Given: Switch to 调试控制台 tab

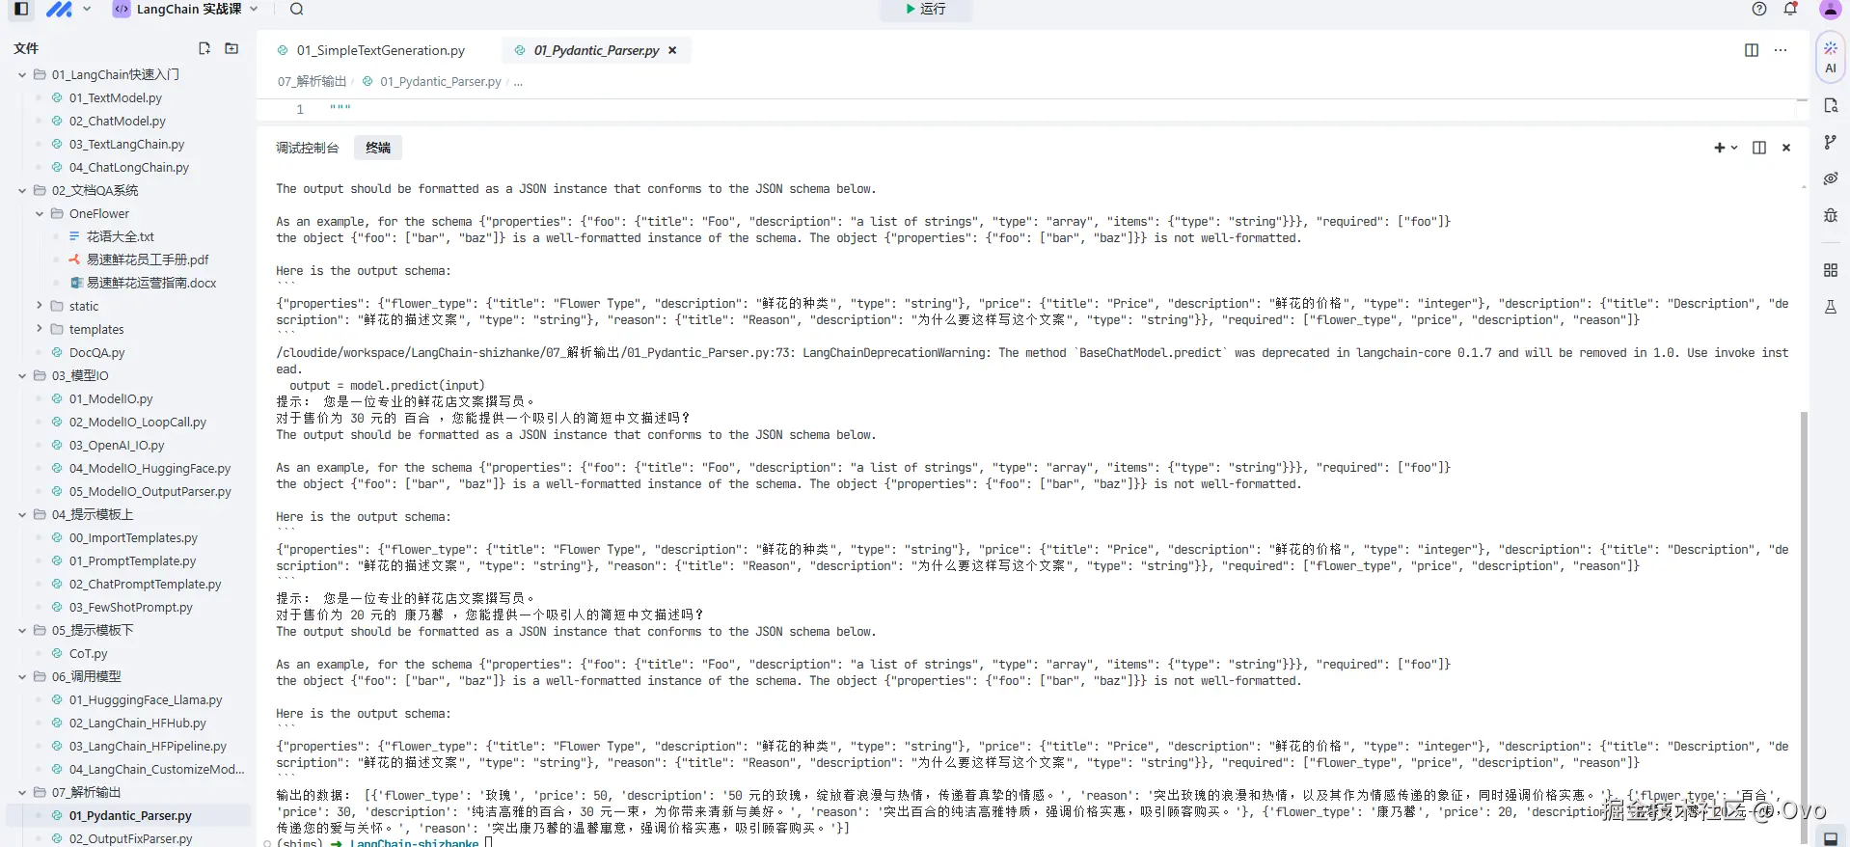Looking at the screenshot, I should coord(307,148).
